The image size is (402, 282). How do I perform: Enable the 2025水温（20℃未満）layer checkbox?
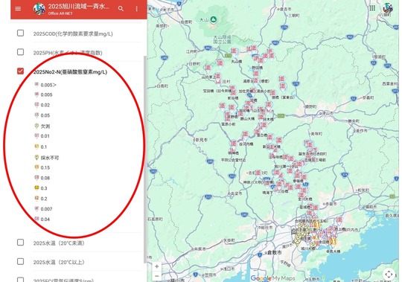point(21,243)
